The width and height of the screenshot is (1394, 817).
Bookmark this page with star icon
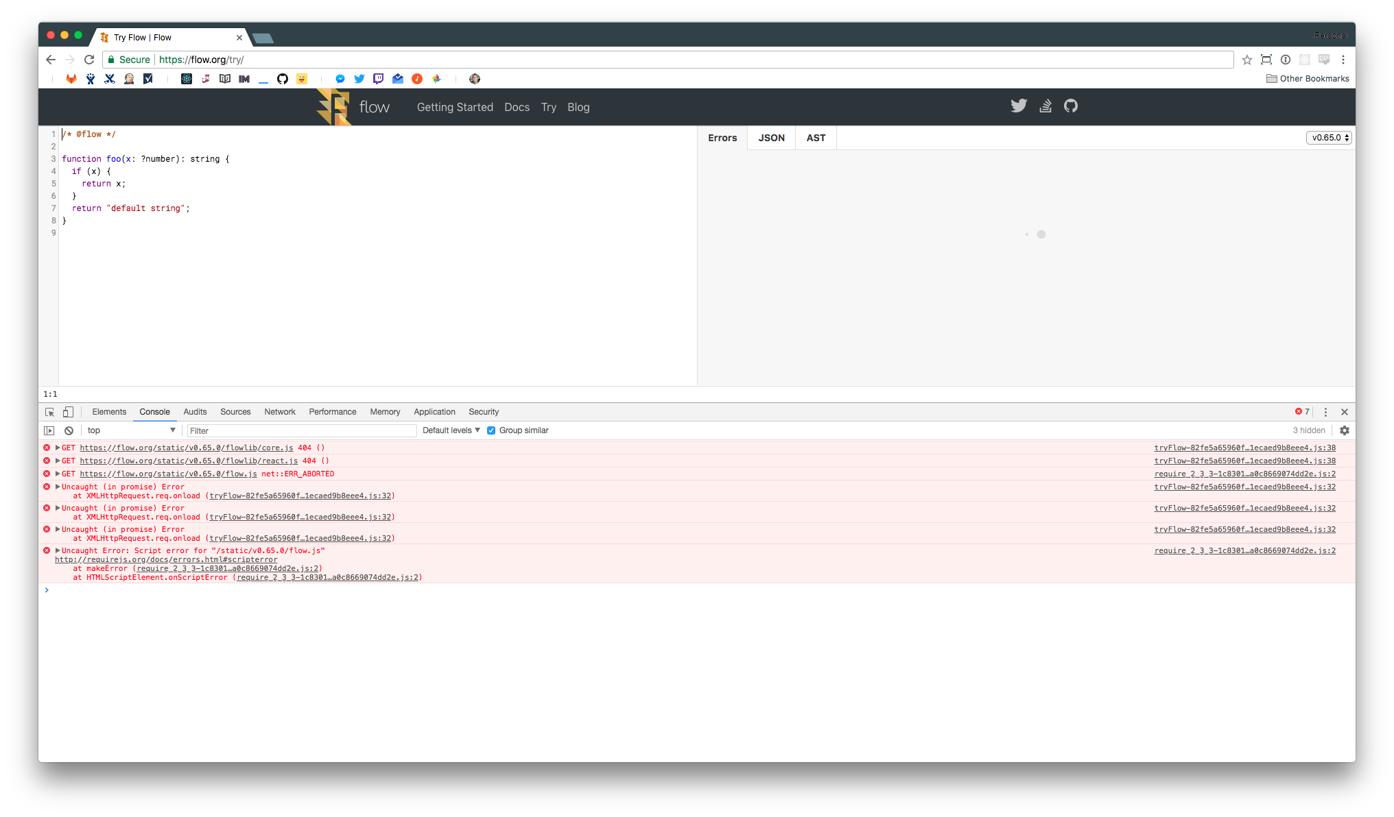(1247, 60)
